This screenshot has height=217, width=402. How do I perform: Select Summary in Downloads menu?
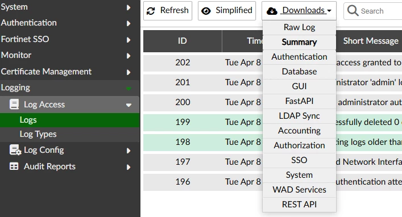299,42
